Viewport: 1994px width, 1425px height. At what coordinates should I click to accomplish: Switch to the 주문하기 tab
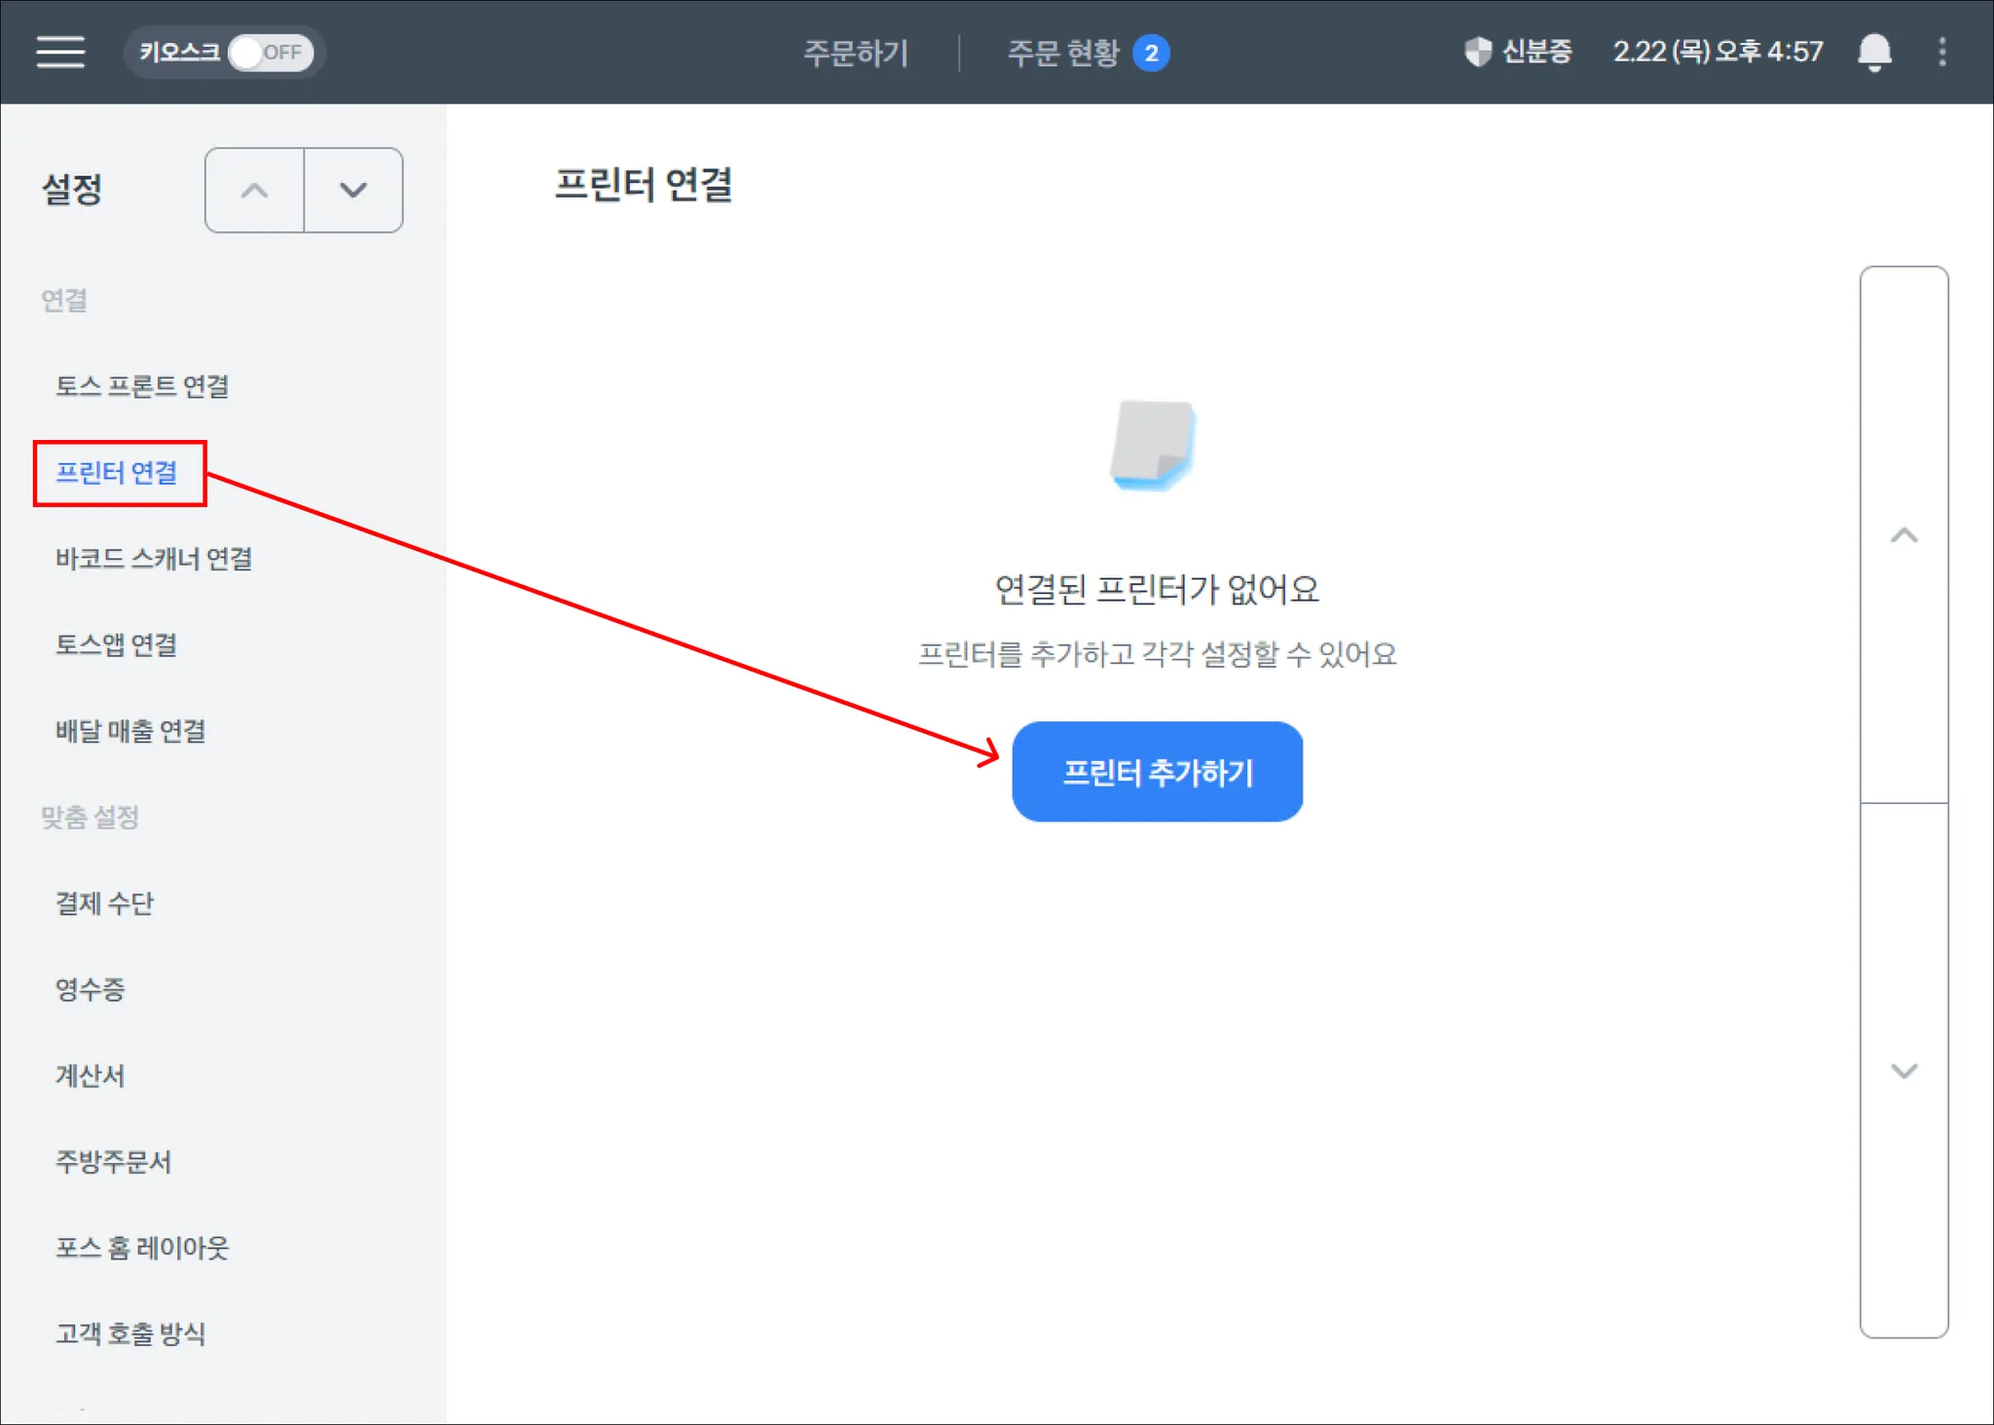coord(855,53)
